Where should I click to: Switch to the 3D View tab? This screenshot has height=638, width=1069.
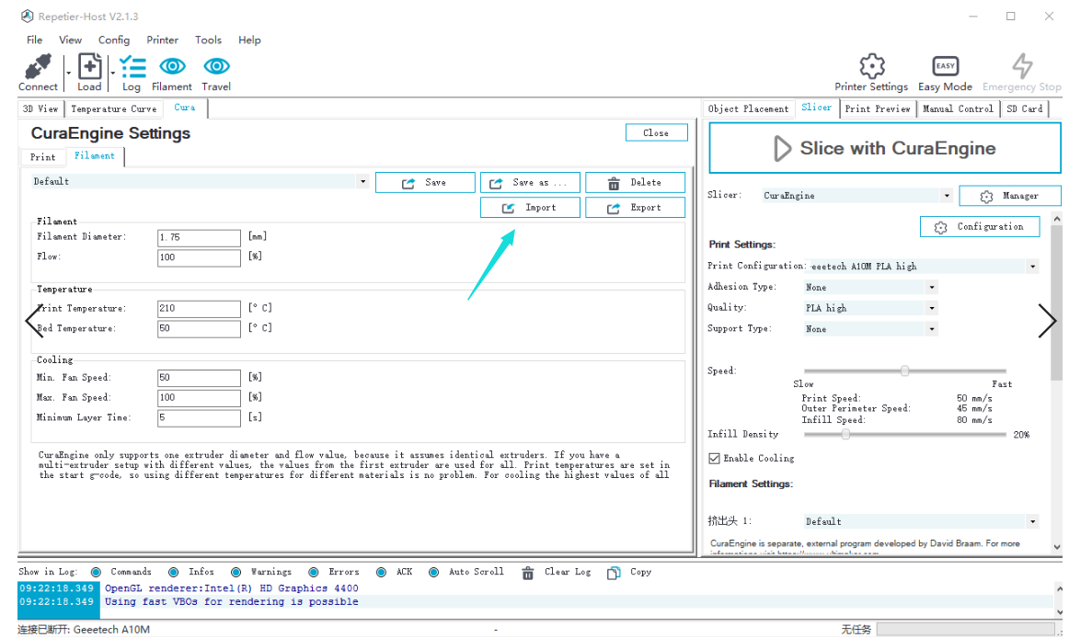(x=40, y=109)
